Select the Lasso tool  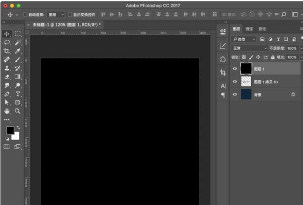7,42
